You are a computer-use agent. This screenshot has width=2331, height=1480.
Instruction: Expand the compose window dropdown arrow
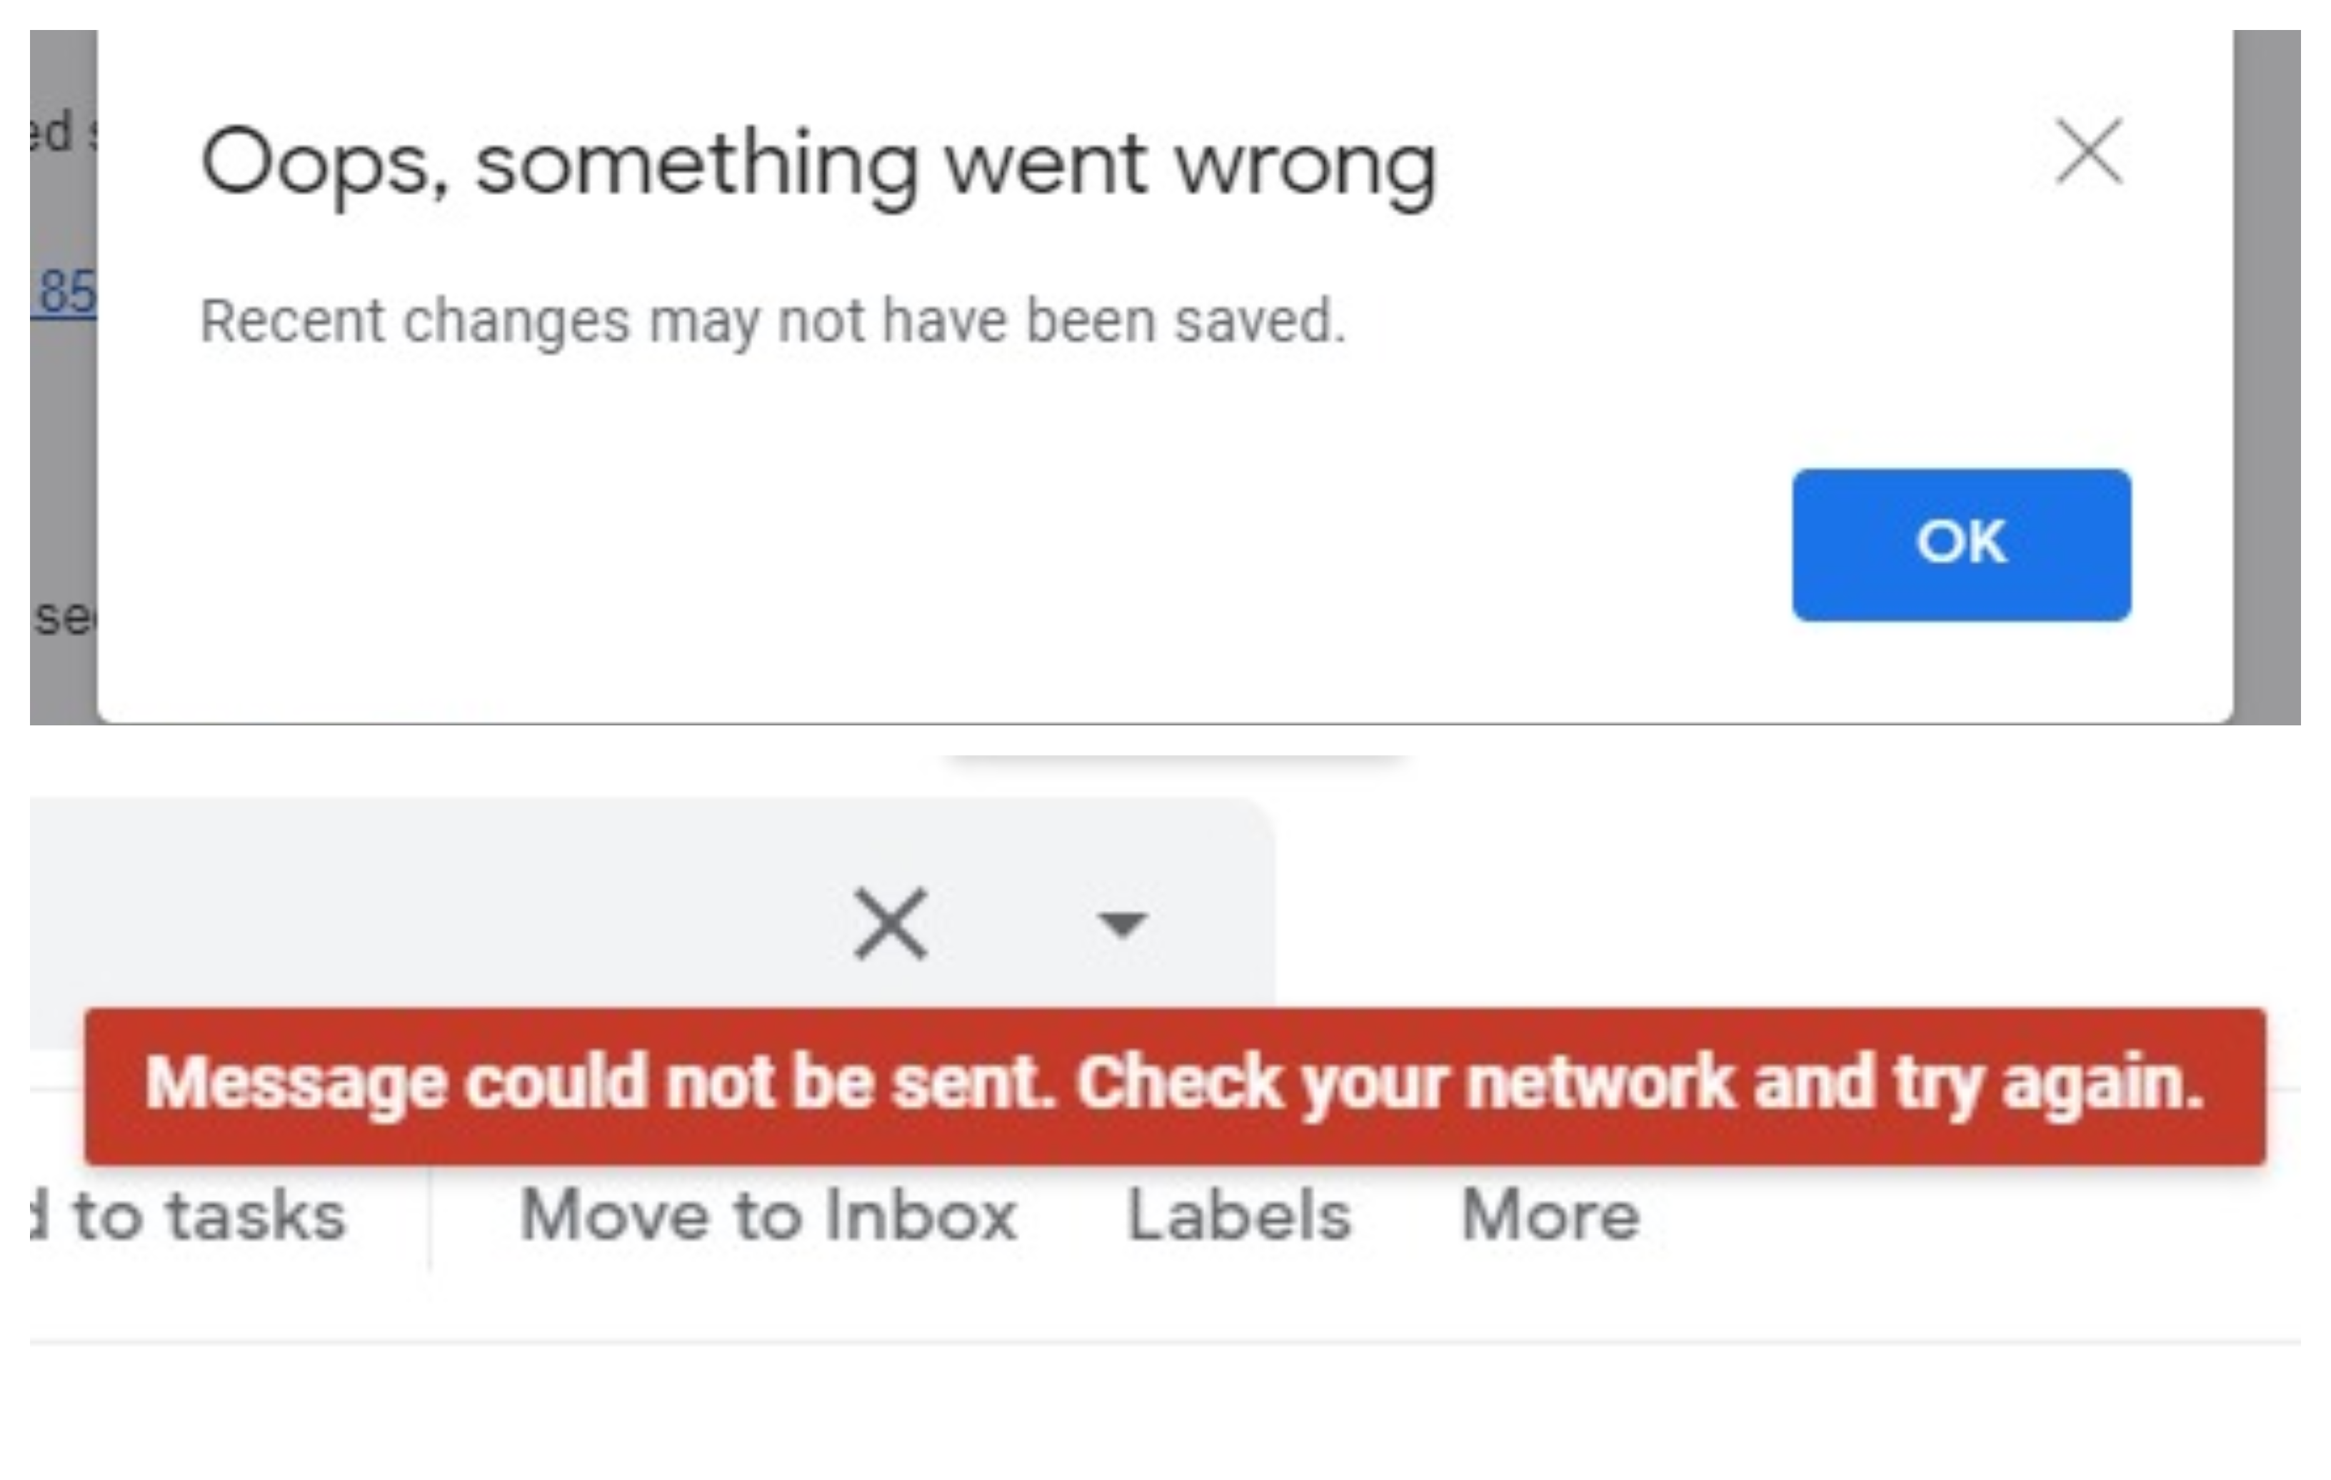(1121, 922)
